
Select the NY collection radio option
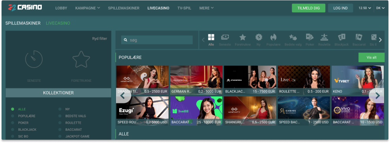(60, 109)
